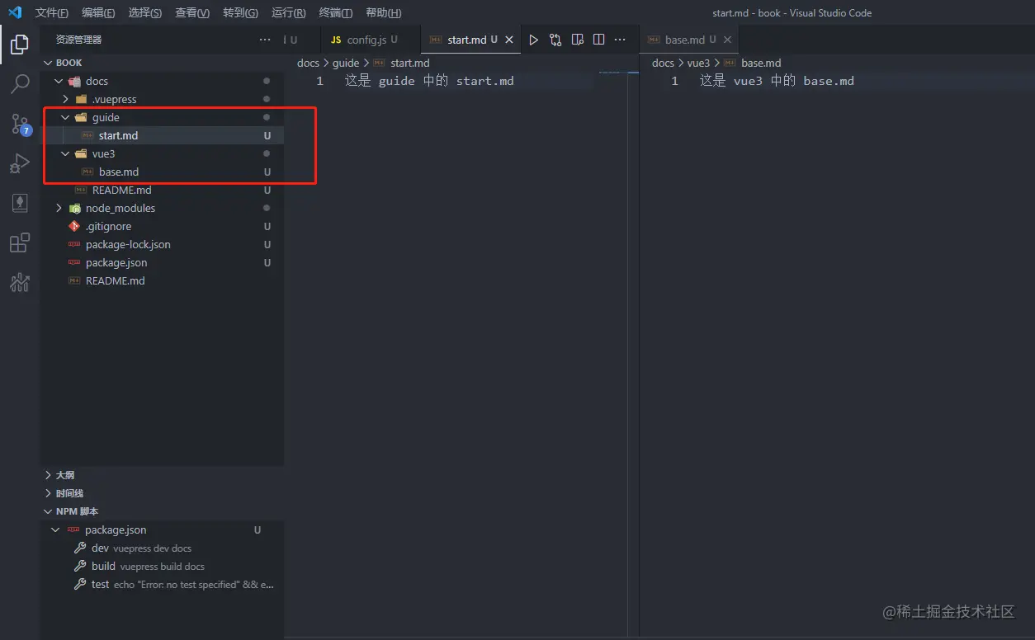Open the 选择(S) menu
1035x640 pixels.
coord(145,12)
